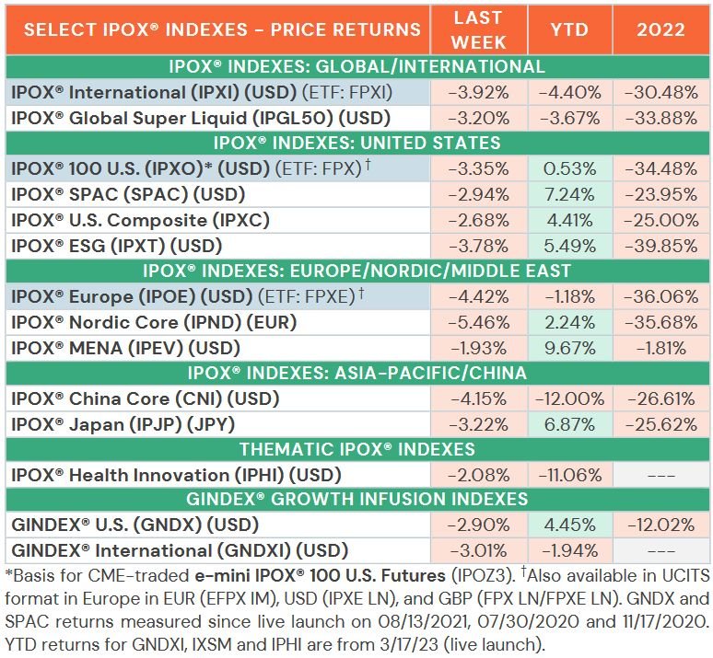Click Nordic Core last week value -5.46%
The image size is (713, 658).
click(479, 323)
